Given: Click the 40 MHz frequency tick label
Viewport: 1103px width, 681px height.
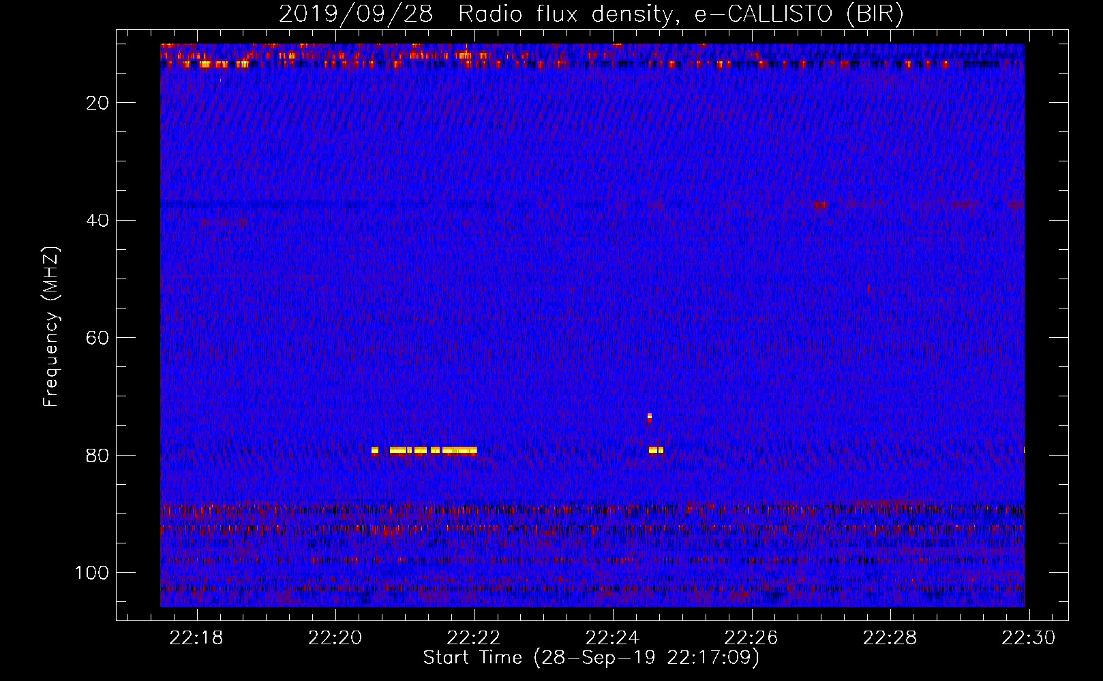Looking at the screenshot, I should click(x=98, y=221).
